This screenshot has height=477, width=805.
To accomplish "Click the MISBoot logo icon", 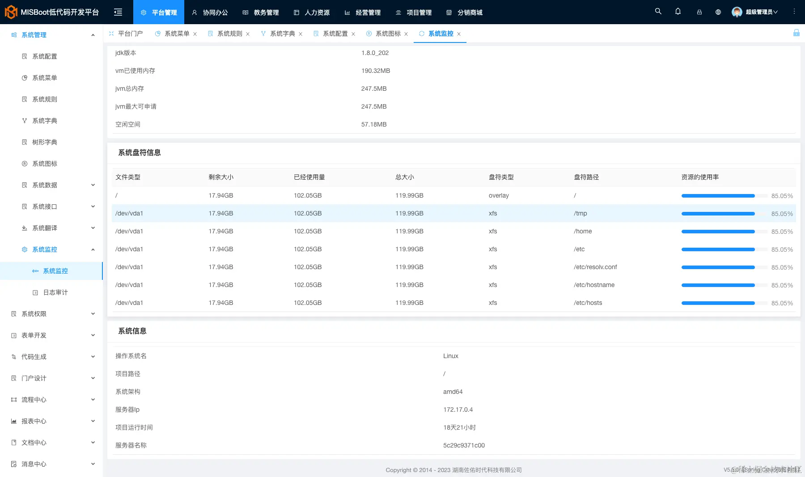I will coord(11,12).
